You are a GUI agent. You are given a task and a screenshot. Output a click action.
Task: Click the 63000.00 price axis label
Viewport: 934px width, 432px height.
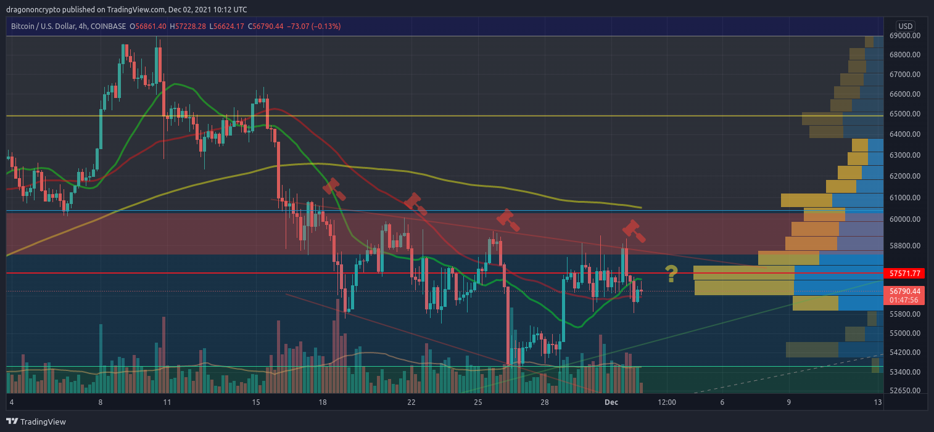[905, 155]
